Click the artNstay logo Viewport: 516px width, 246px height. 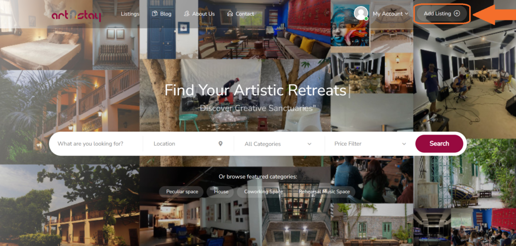coord(76,15)
